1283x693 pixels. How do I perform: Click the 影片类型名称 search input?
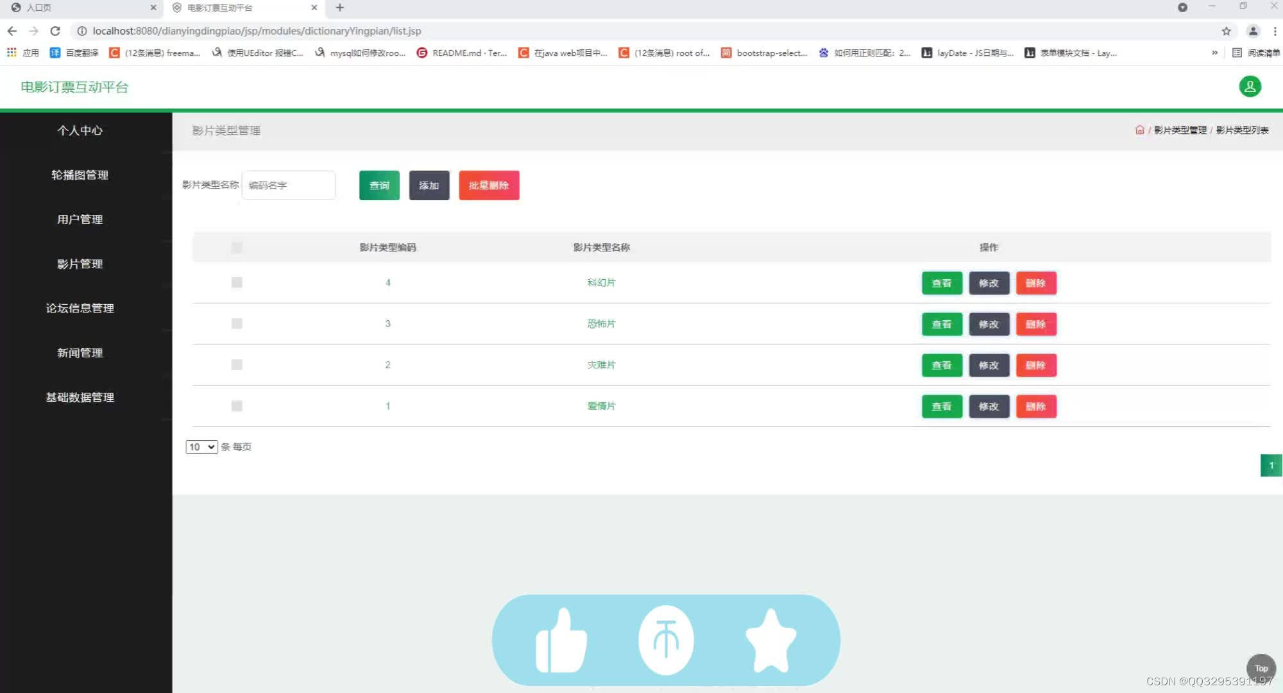click(289, 185)
